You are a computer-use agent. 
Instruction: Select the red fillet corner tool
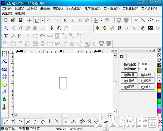tap(20, 36)
